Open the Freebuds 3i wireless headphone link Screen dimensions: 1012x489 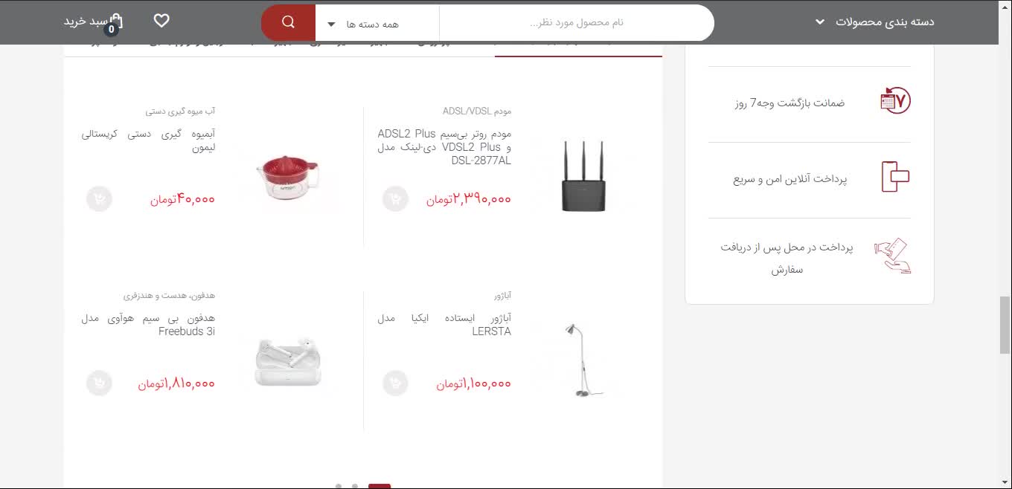point(148,325)
